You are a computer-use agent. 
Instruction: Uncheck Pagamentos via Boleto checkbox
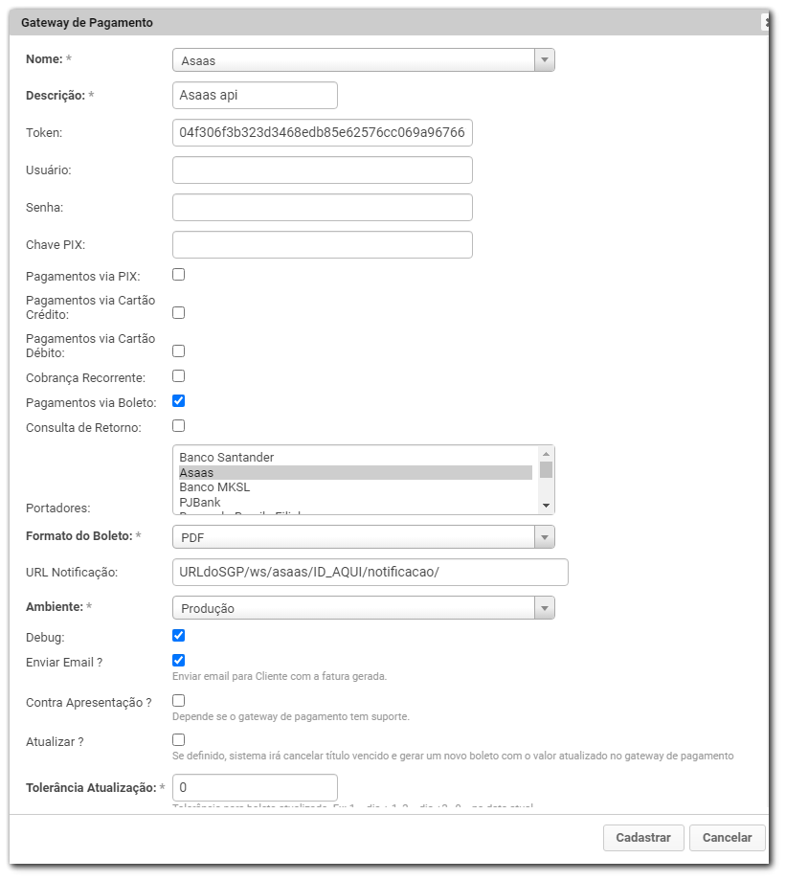tap(178, 401)
